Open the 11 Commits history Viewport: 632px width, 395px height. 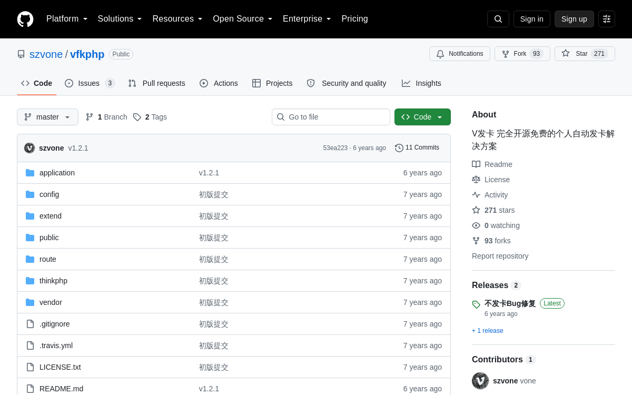point(417,147)
